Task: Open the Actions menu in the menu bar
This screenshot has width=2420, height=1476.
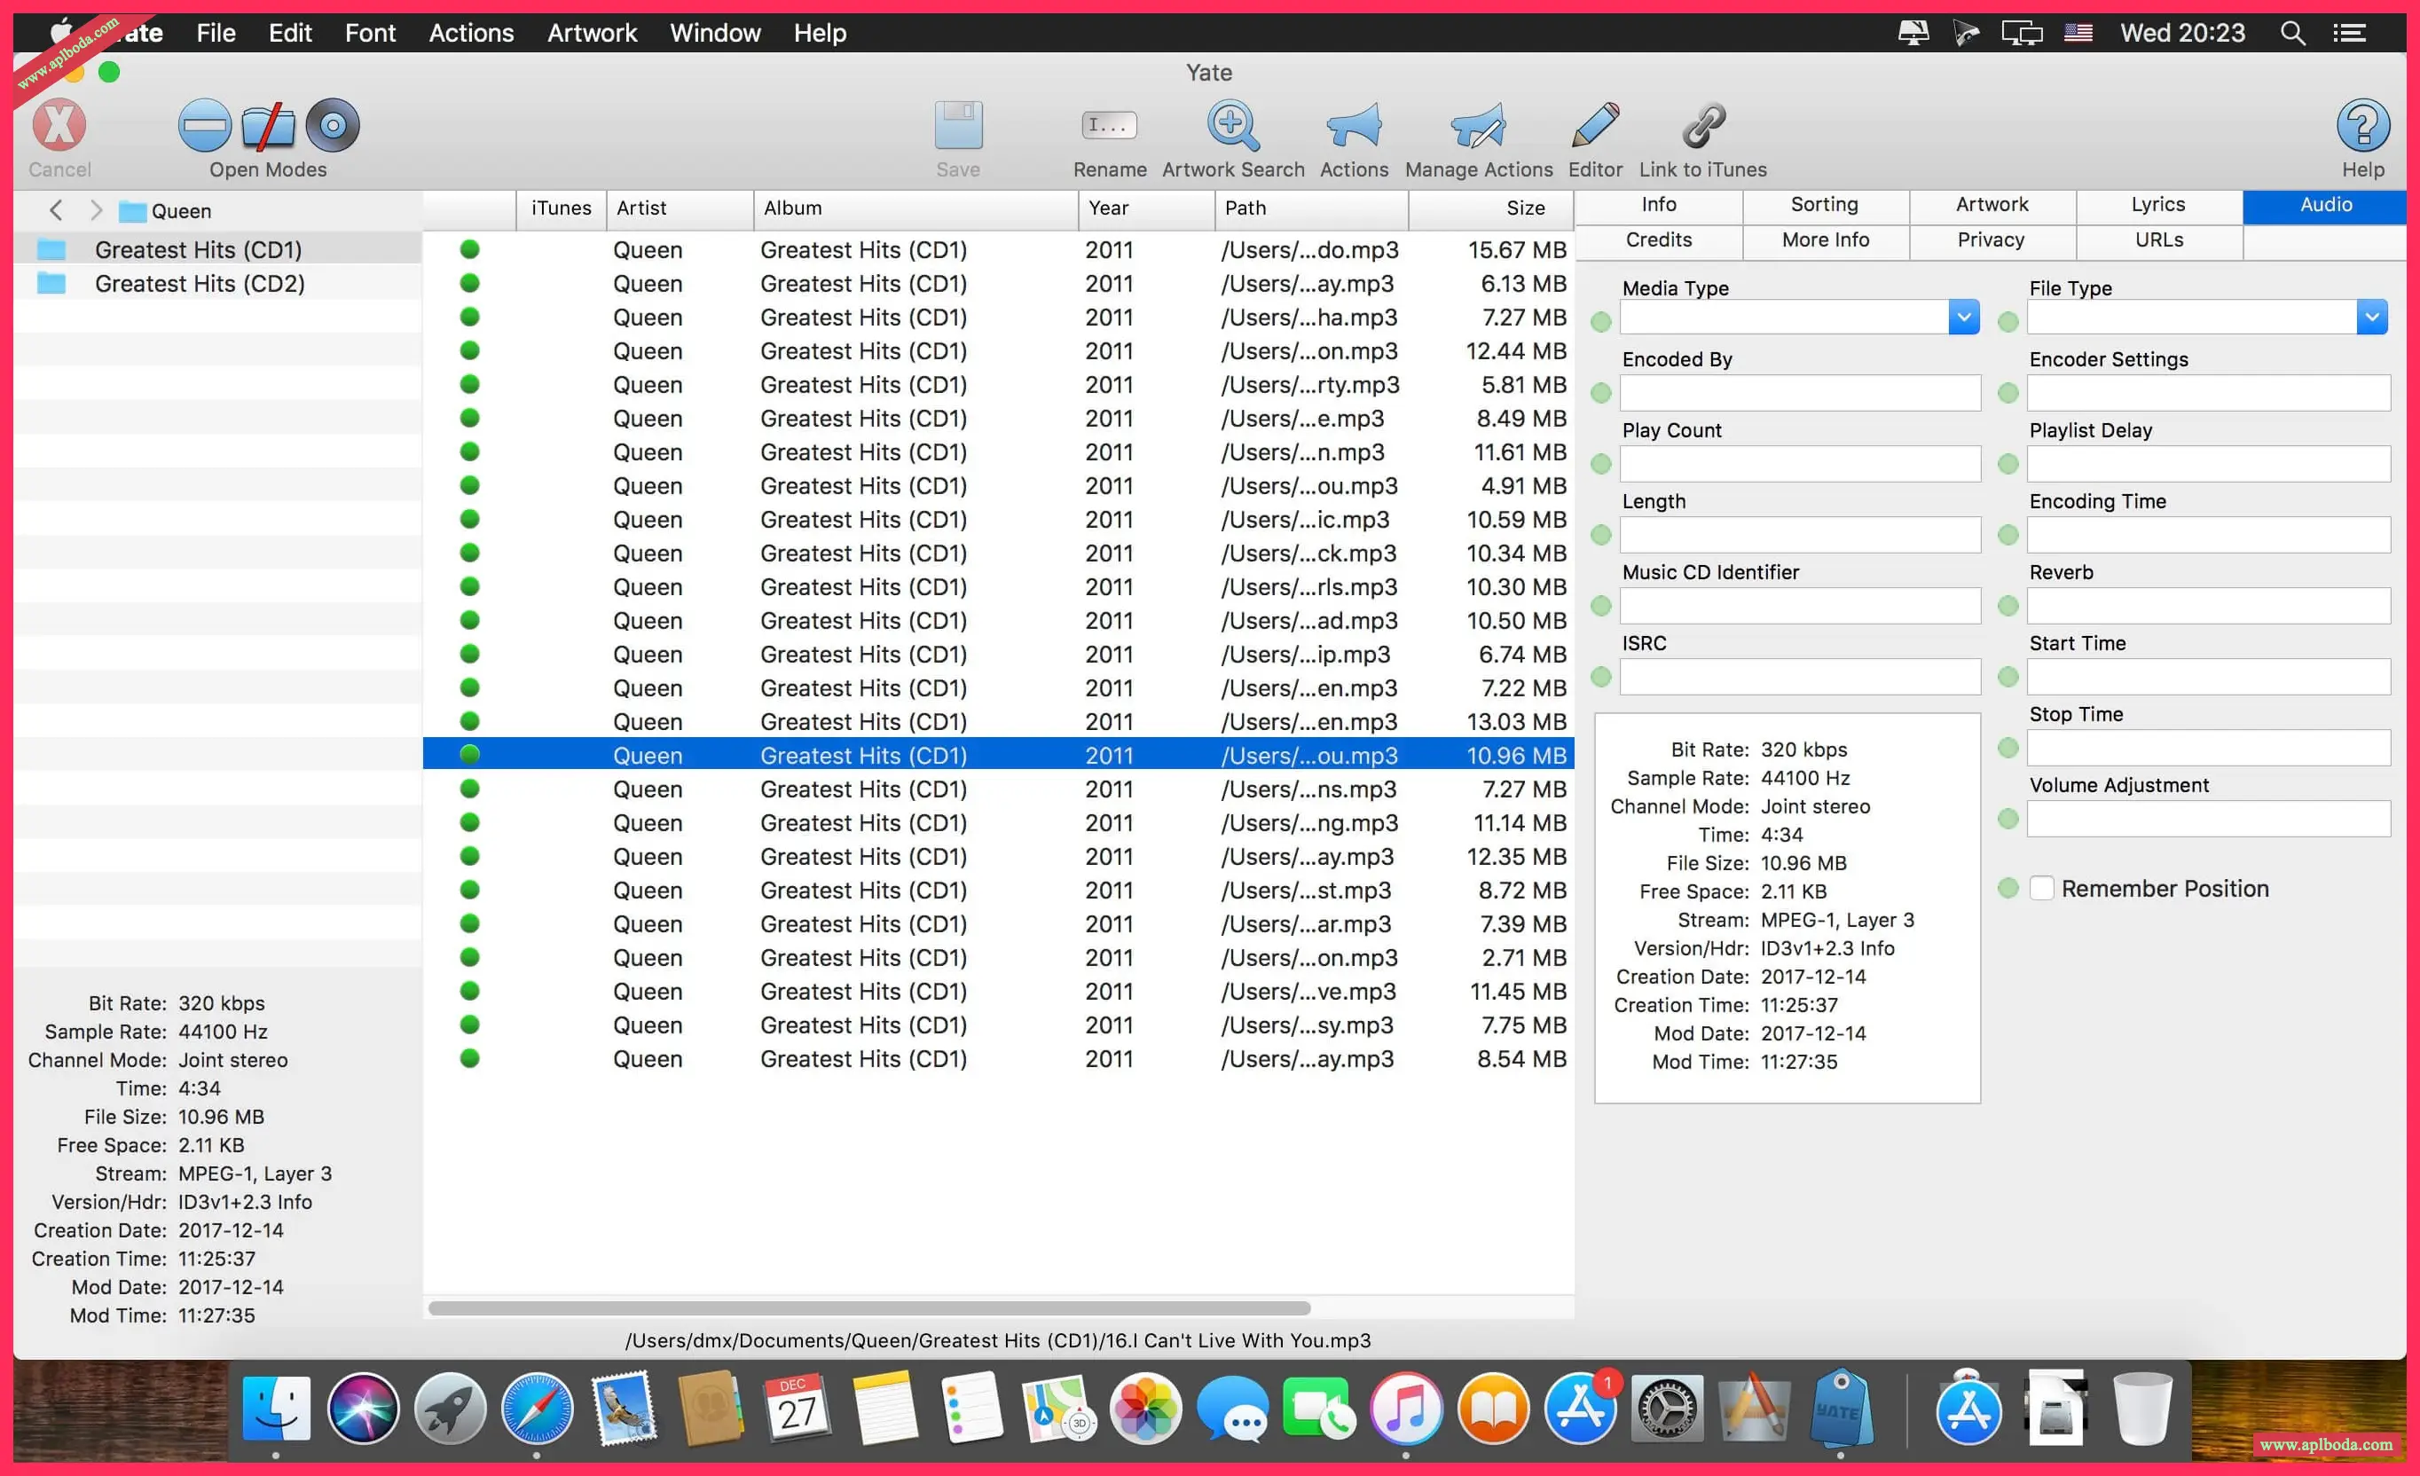Action: (x=471, y=34)
